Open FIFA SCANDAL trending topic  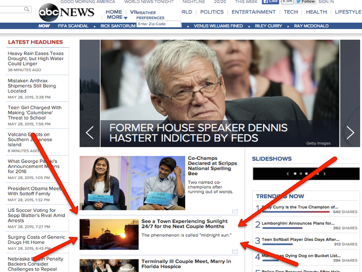point(73,26)
